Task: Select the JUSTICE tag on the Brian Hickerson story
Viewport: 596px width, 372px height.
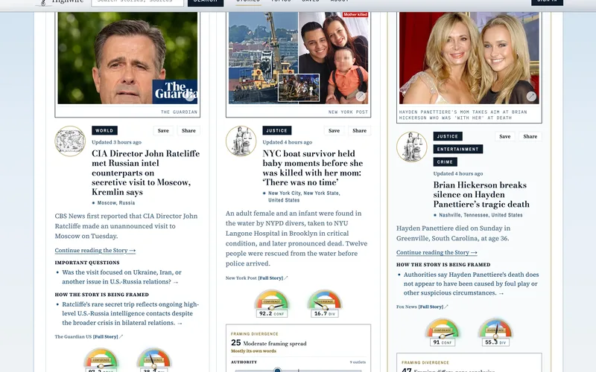Action: [x=448, y=136]
